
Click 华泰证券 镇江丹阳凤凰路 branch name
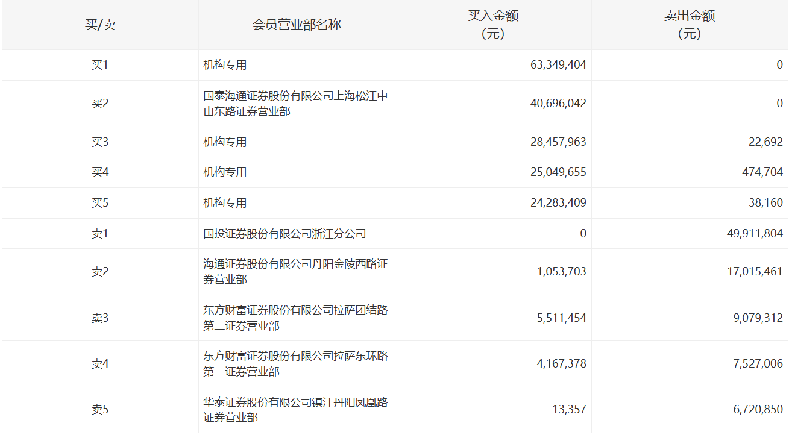pyautogui.click(x=295, y=410)
